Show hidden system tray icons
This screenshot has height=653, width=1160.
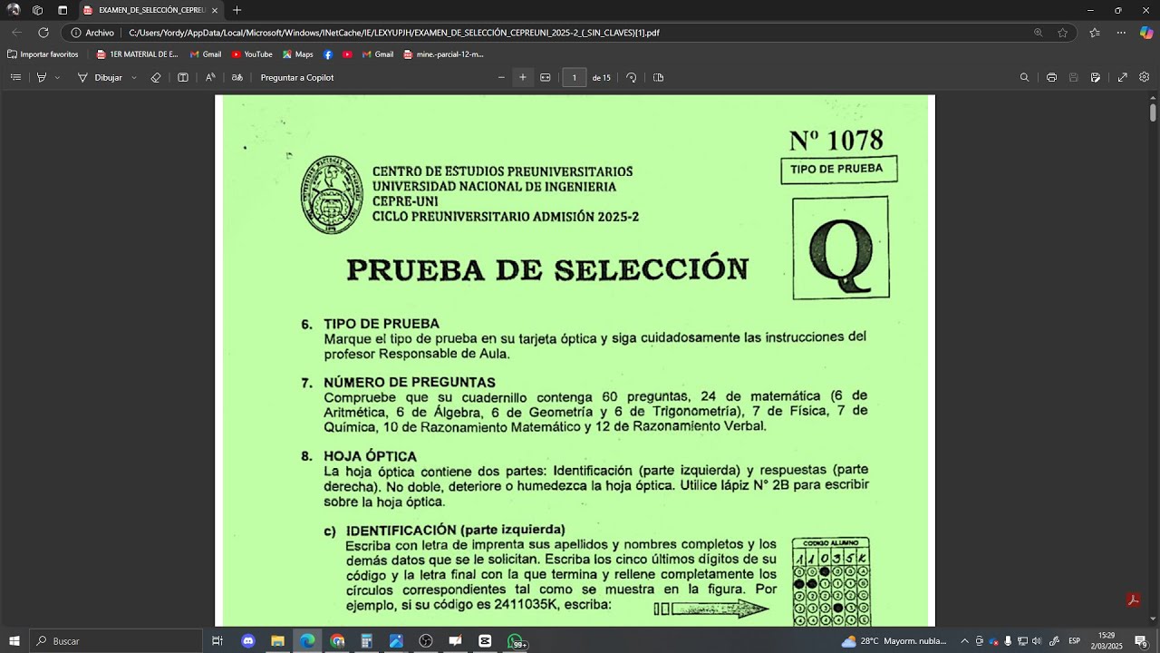tap(964, 641)
